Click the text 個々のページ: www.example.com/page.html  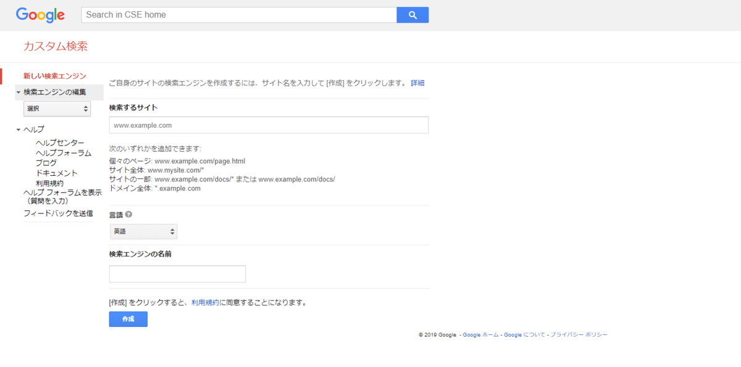point(177,161)
